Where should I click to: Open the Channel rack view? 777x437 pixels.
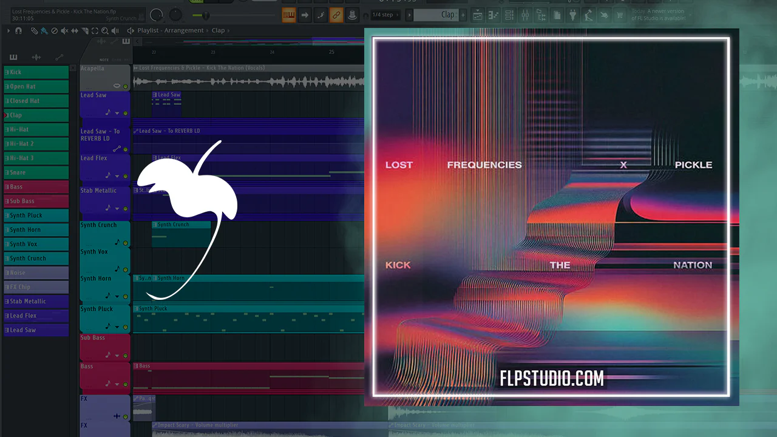click(510, 15)
